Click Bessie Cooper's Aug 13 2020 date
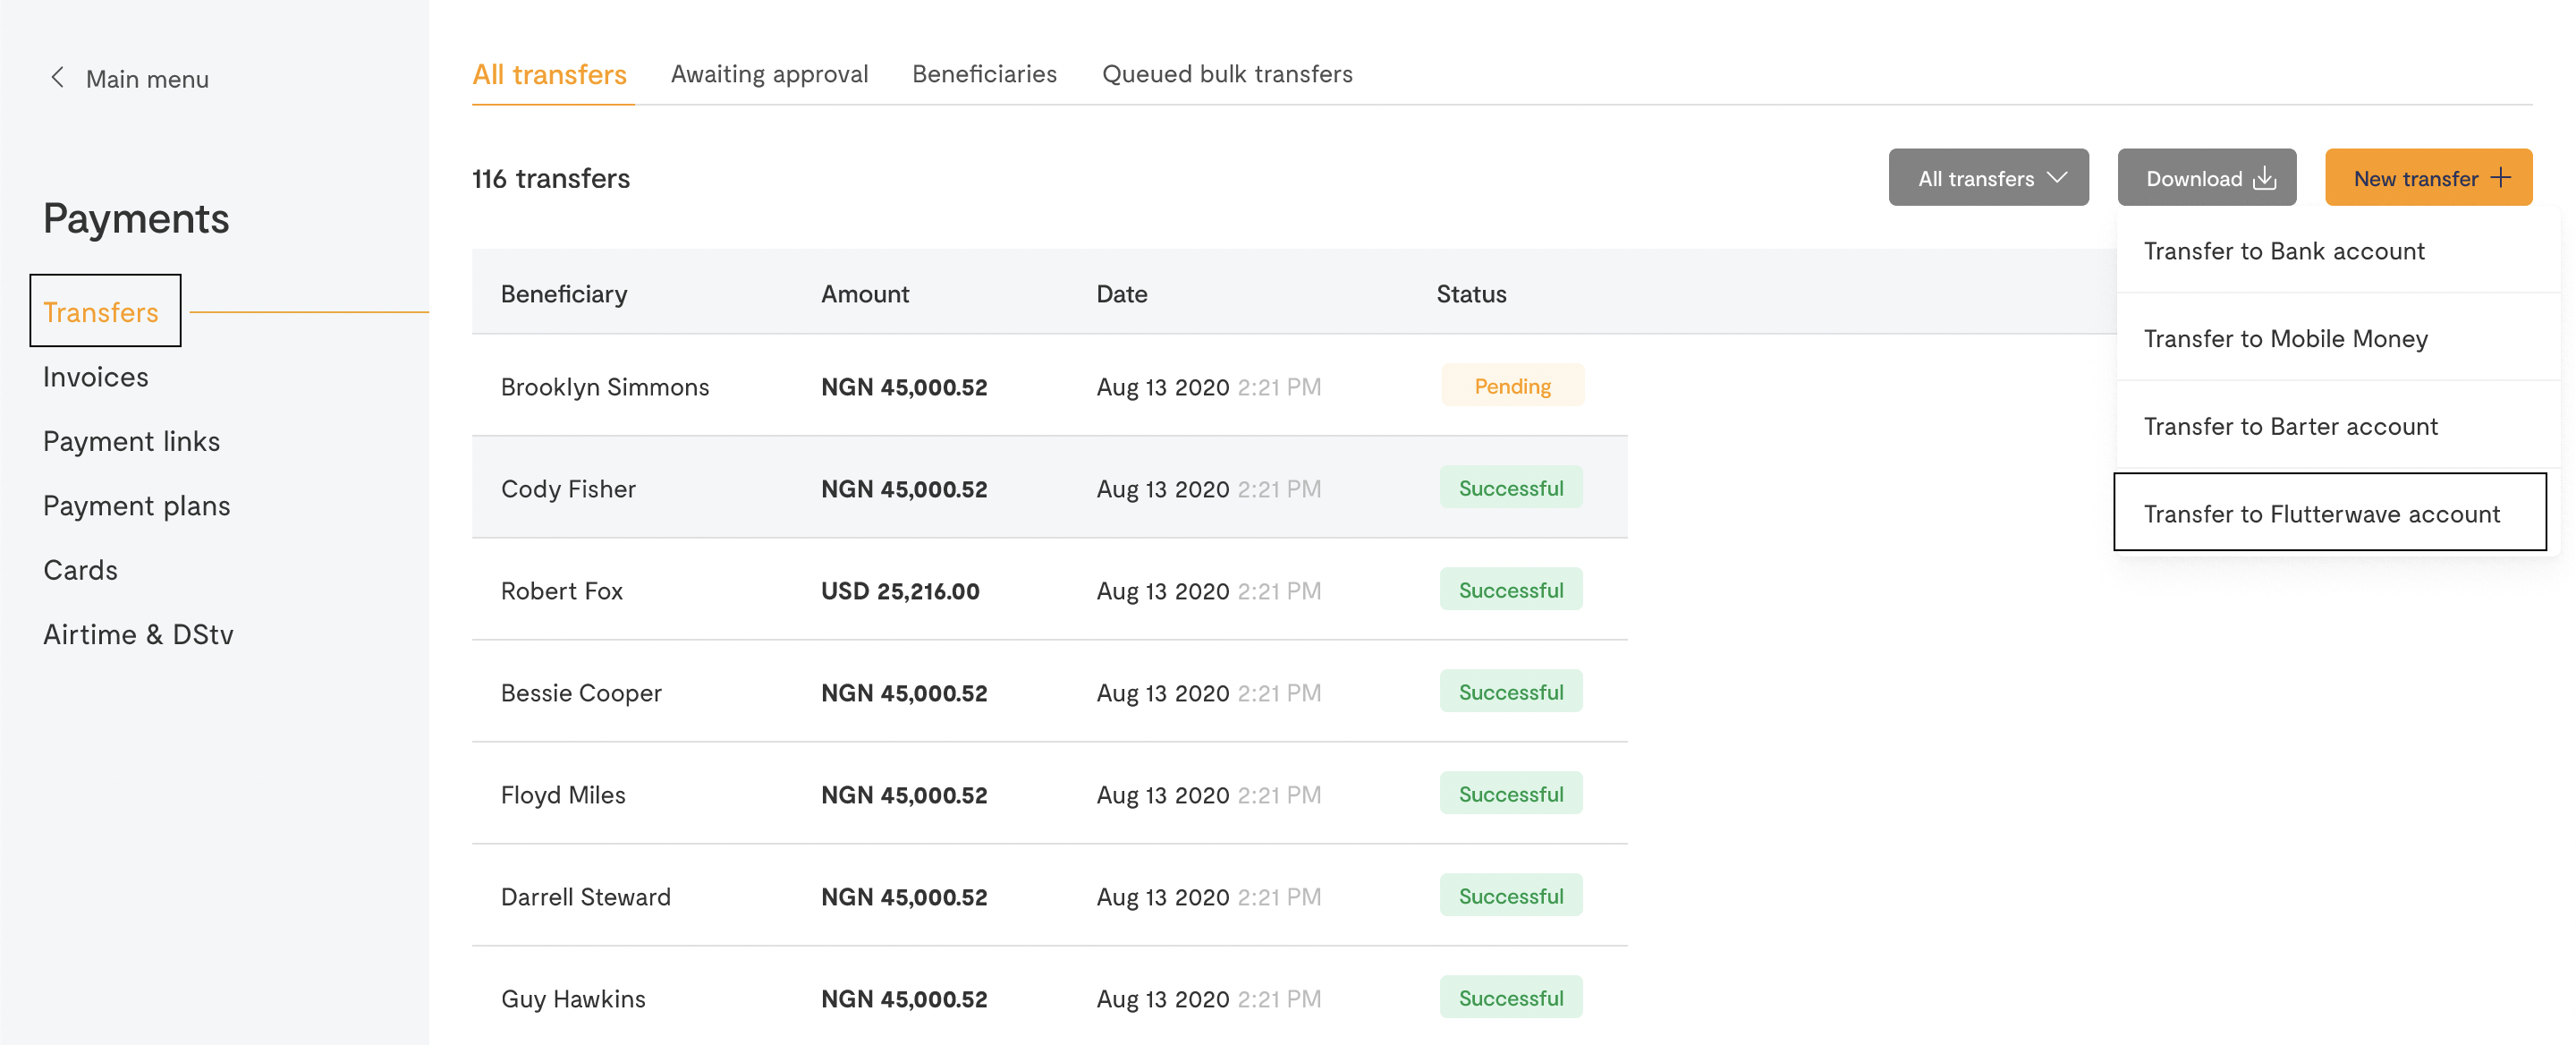This screenshot has width=2576, height=1045. click(1162, 693)
